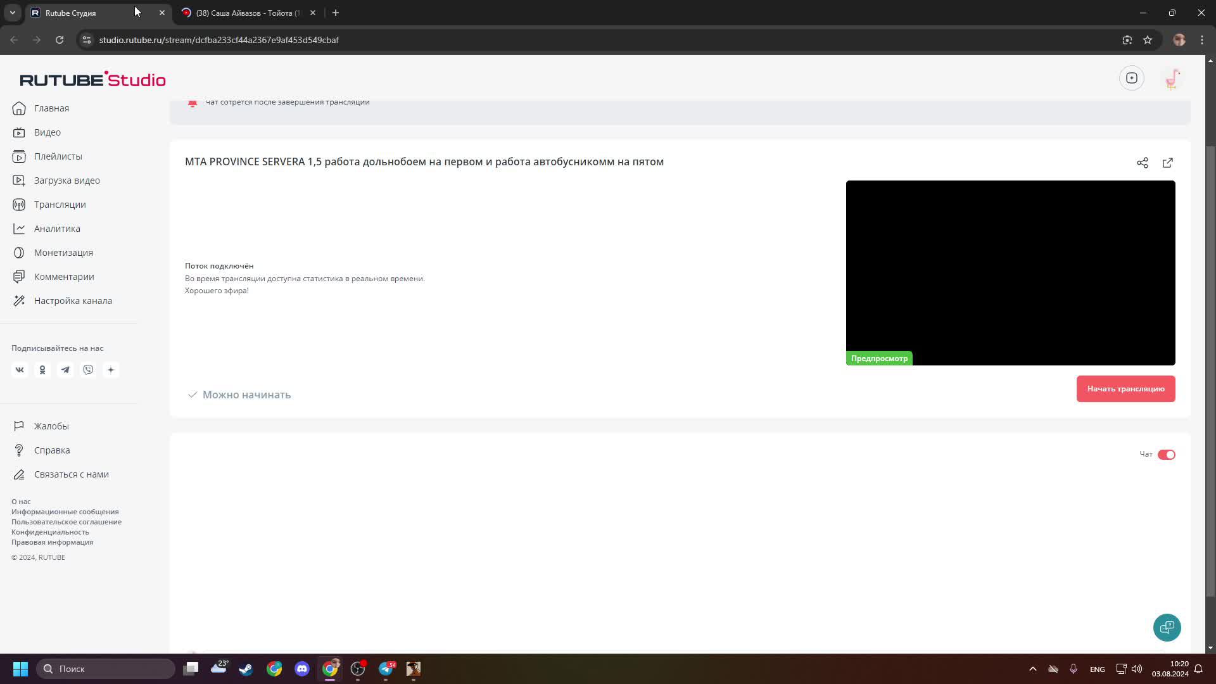
Task: Open Discord from the taskbar
Action: click(x=302, y=669)
